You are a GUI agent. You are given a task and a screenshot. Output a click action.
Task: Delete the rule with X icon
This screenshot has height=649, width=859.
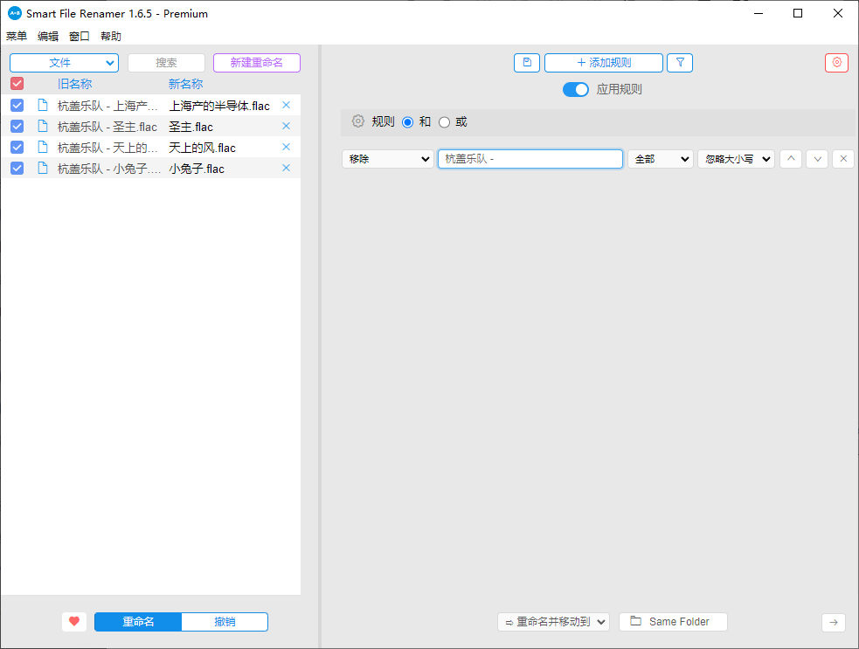click(842, 159)
